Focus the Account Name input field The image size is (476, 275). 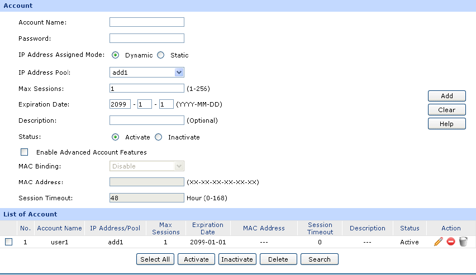point(147,23)
